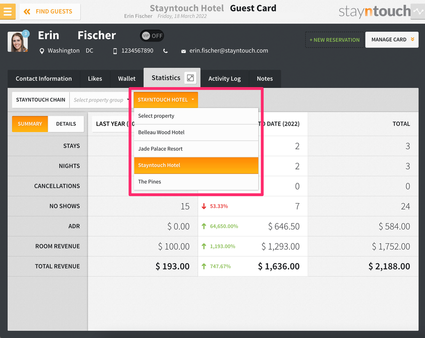Select The Pines from list
The image size is (425, 338).
[196, 182]
